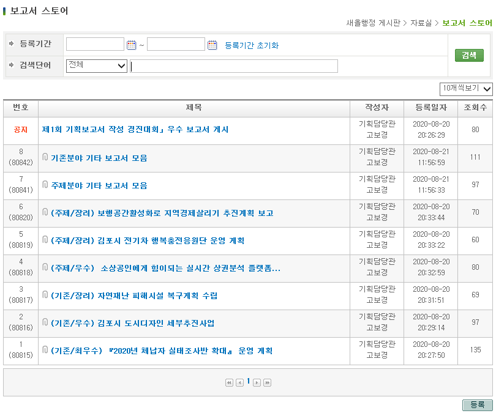This screenshot has width=496, height=416.
Task: Open the start date calendar picker
Action: pos(131,45)
